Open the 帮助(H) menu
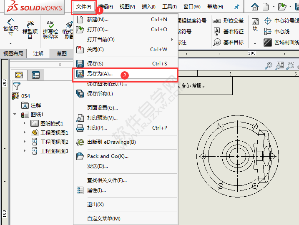Image resolution: width=299 pixels, height=225 pixels. point(215,7)
